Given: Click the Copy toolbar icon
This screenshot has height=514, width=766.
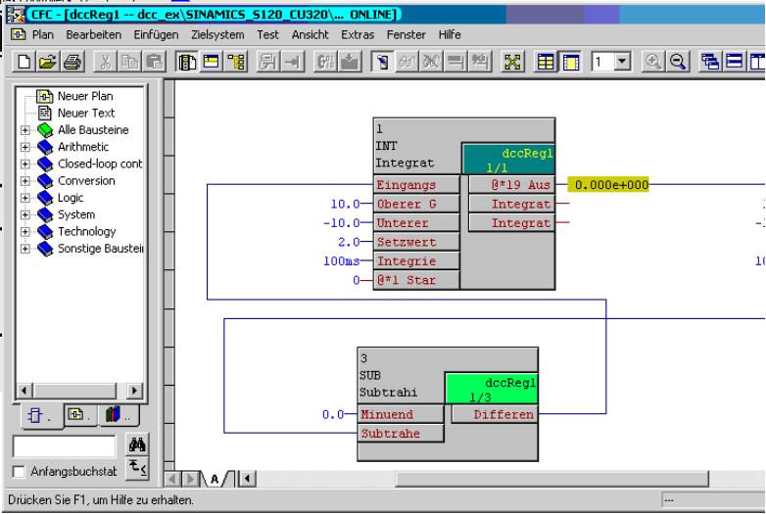Looking at the screenshot, I should click(x=130, y=62).
